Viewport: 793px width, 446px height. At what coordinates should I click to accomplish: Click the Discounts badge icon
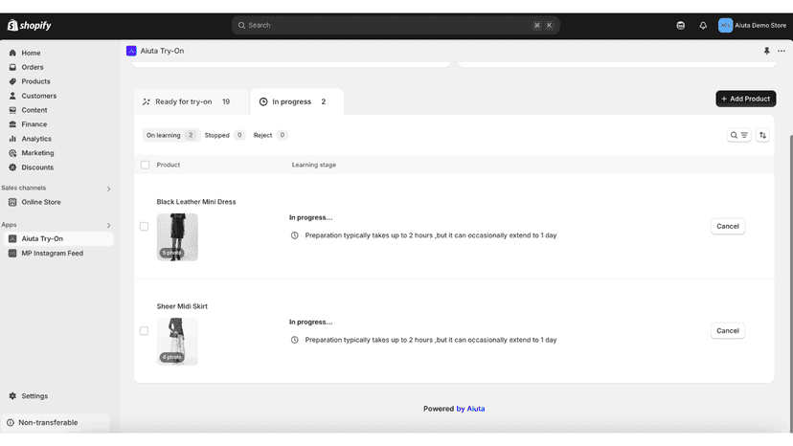click(x=12, y=167)
